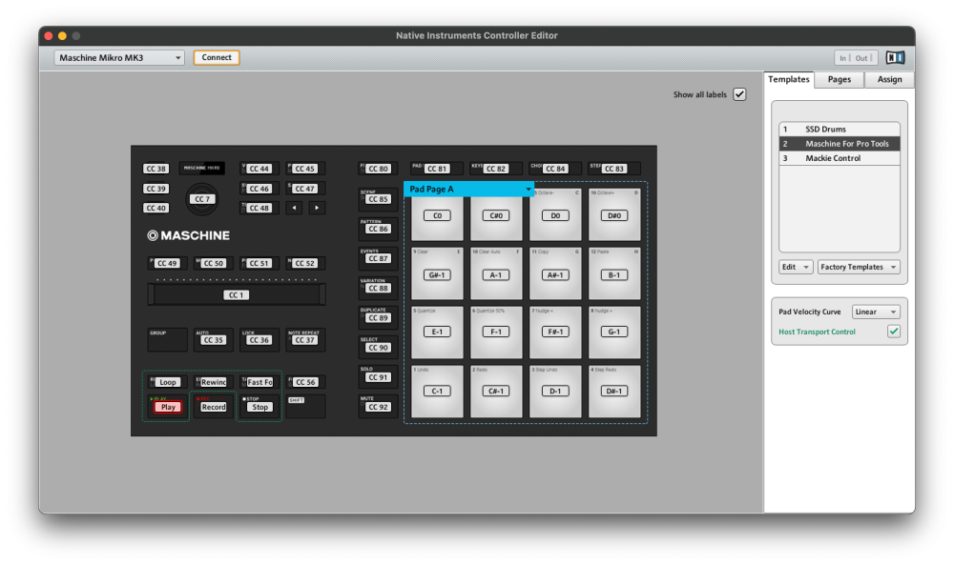Select the Solo CC 91 button
Image resolution: width=954 pixels, height=565 pixels.
coord(377,375)
